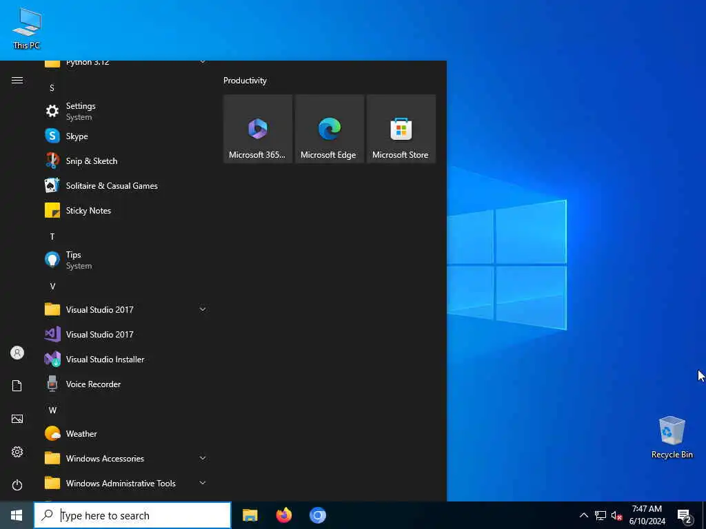The image size is (706, 529).
Task: Click the Power button in Start sidebar
Action: tap(17, 485)
